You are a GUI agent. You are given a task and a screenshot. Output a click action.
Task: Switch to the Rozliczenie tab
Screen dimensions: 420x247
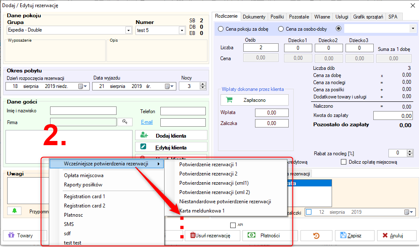pyautogui.click(x=226, y=16)
